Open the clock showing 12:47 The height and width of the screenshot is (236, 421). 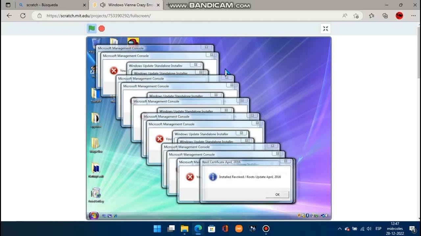click(x=395, y=228)
